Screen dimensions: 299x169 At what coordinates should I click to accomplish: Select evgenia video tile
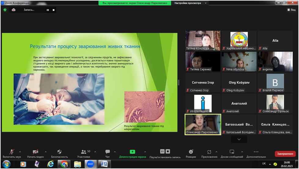(275, 62)
